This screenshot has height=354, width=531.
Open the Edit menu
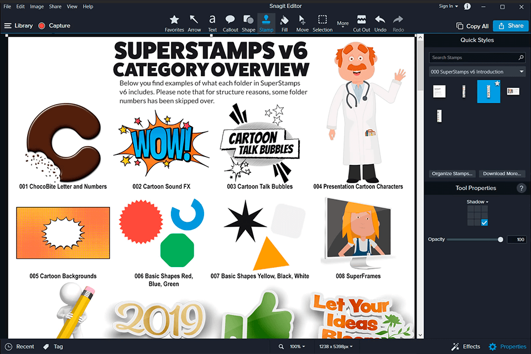tap(20, 7)
